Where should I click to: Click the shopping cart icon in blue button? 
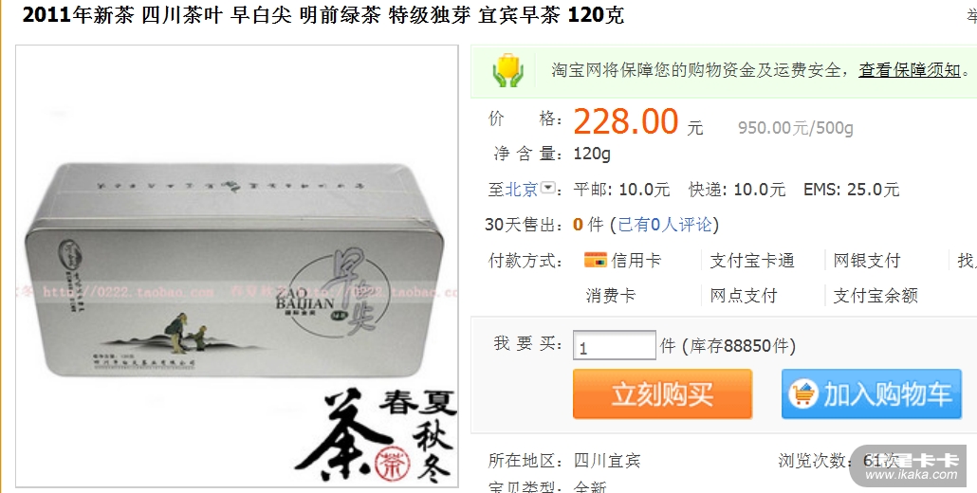(803, 394)
